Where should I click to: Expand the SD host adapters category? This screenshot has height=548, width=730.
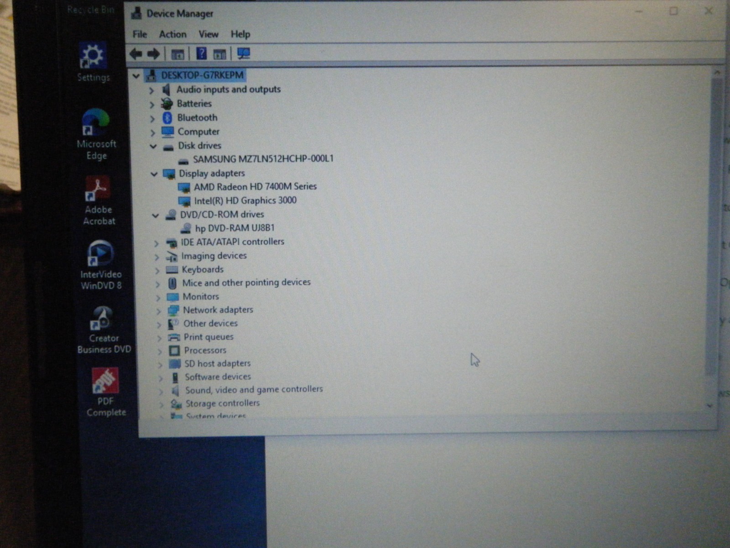(160, 365)
